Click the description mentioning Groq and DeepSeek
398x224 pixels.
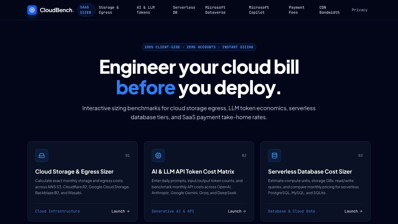point(198,187)
